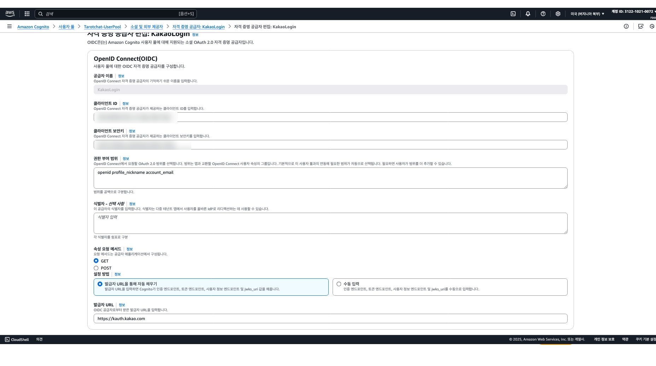656x366 pixels.
Task: Open 약관 footer link
Action: click(x=625, y=339)
